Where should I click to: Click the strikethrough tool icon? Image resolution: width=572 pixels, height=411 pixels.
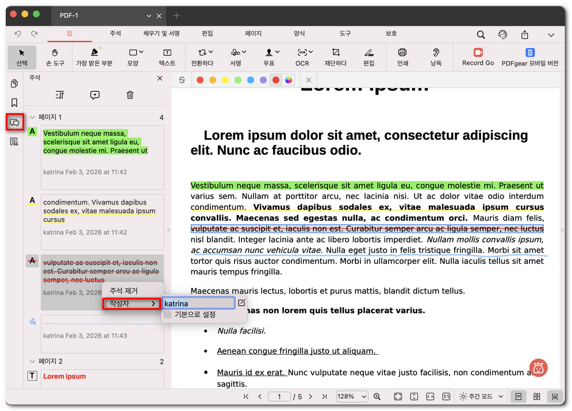[x=182, y=80]
